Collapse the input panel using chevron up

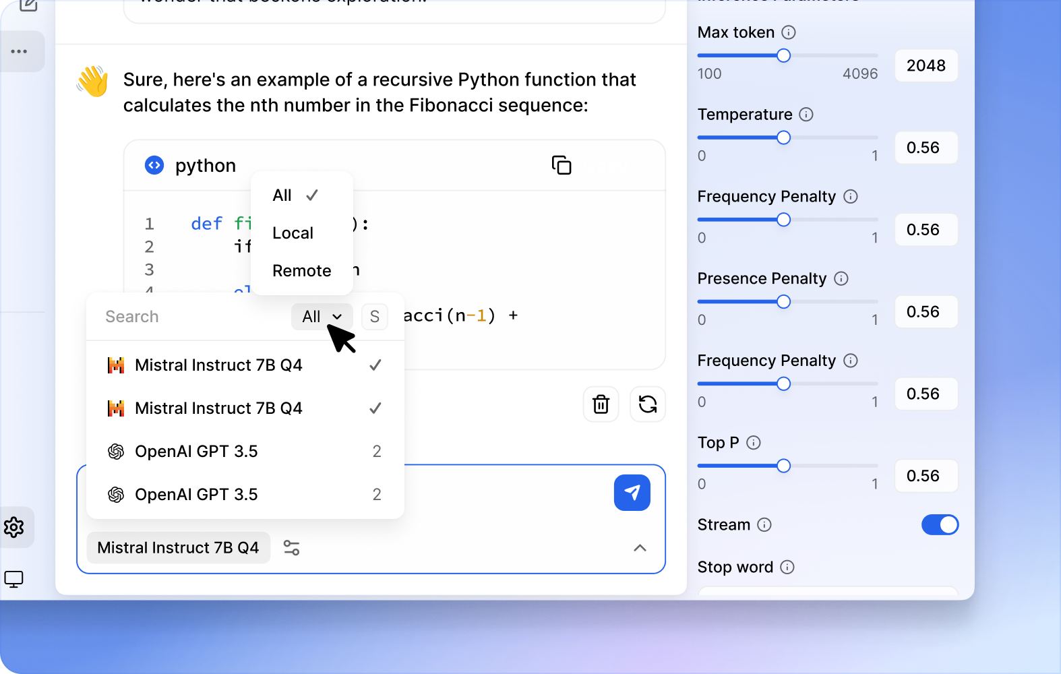click(x=640, y=548)
